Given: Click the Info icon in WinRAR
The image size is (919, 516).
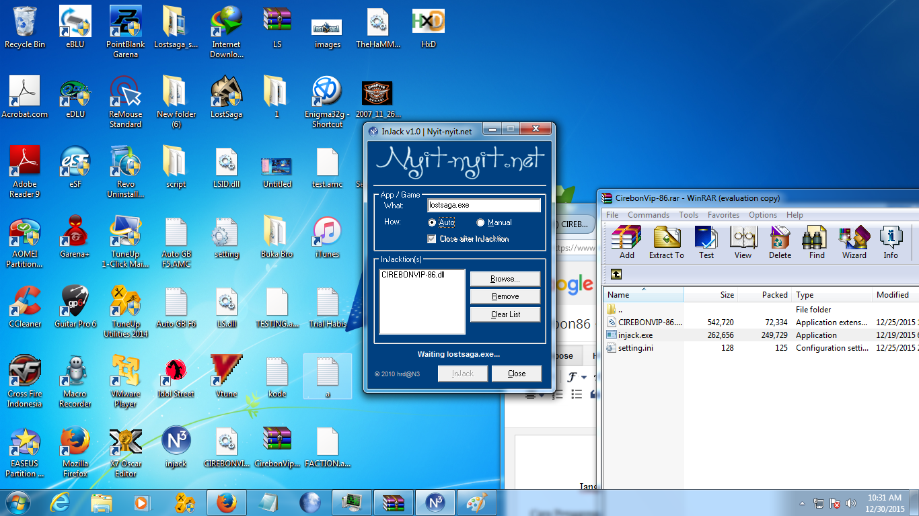Looking at the screenshot, I should [891, 243].
